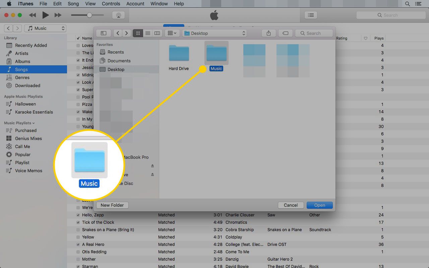Open Notification Center menu bar icon
429x268 pixels.
418,4
